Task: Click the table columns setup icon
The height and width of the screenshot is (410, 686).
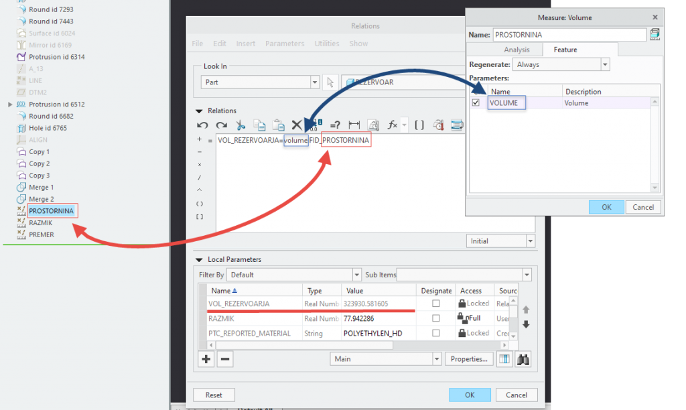Action: tap(504, 359)
